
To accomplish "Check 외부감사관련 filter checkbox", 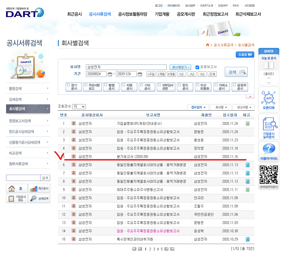I will [x=159, y=85].
